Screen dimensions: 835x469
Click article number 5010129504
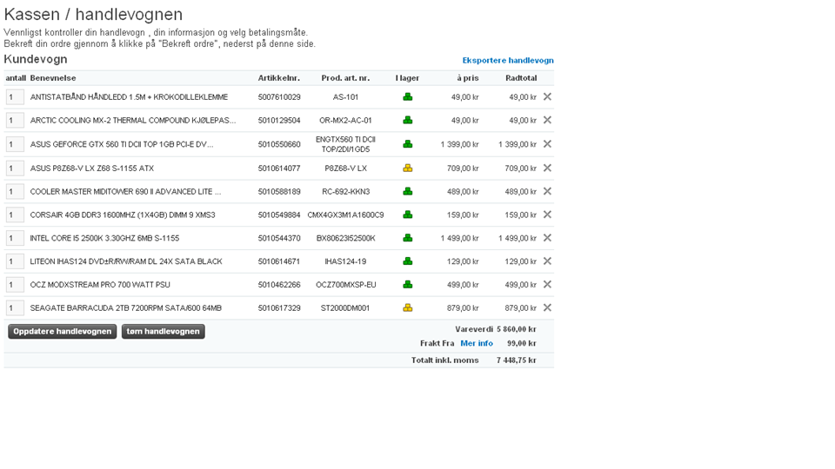[x=279, y=120]
